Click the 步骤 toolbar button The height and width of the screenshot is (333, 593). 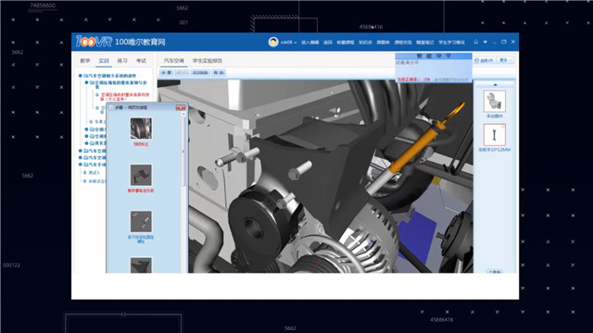(167, 72)
